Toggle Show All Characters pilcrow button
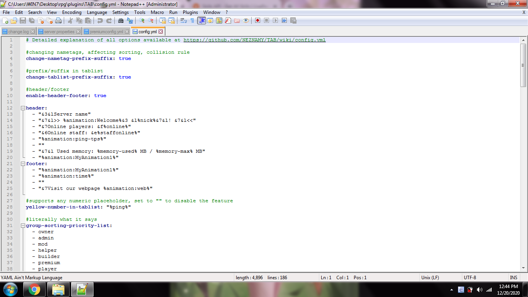Viewport: 528px width, 297px height. [192, 20]
